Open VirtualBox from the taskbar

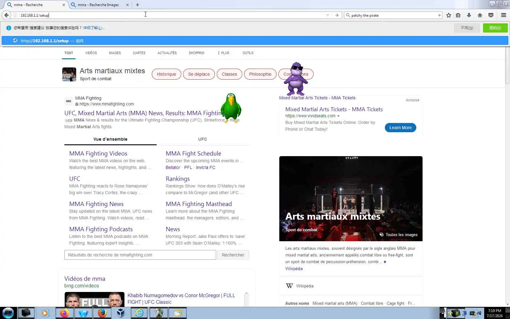pos(121,313)
